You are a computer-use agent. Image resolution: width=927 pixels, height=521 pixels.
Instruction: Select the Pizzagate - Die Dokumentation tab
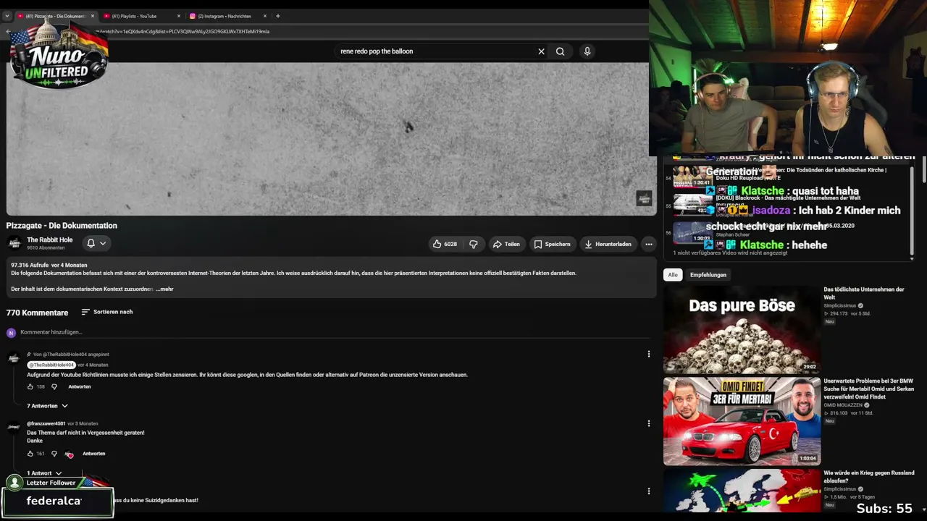tap(55, 16)
